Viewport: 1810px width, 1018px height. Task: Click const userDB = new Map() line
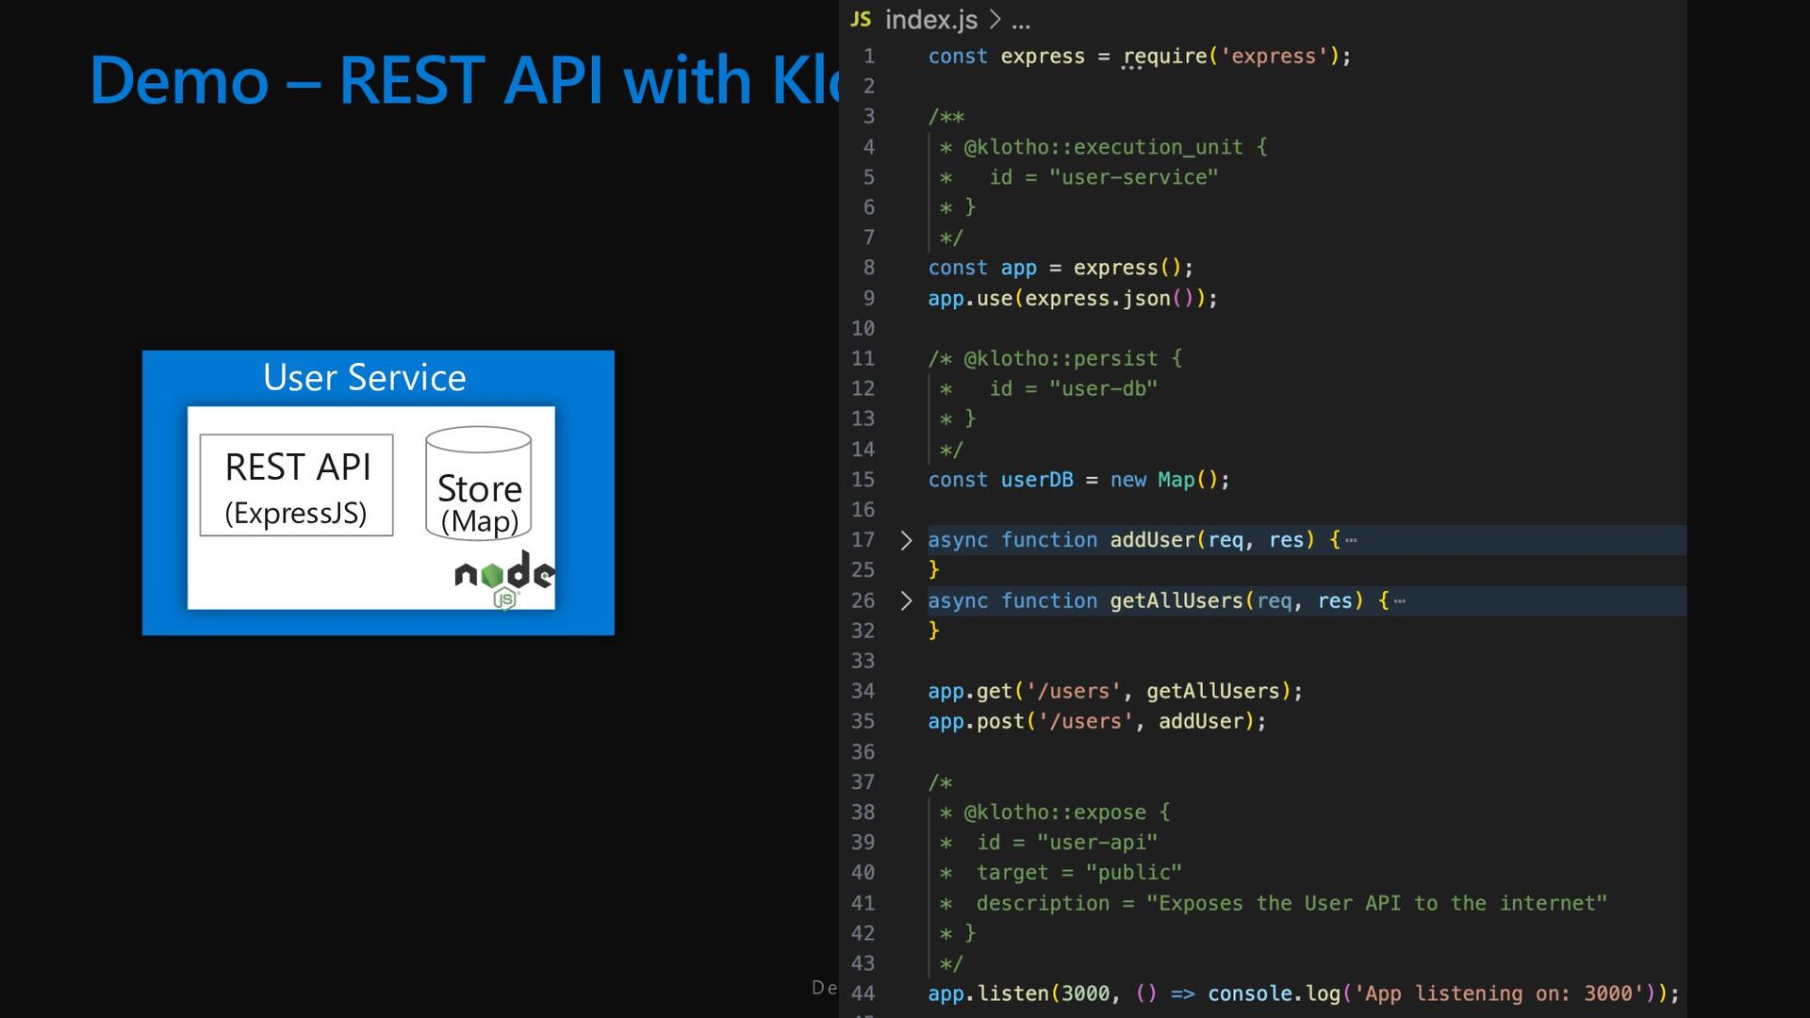(x=1078, y=480)
